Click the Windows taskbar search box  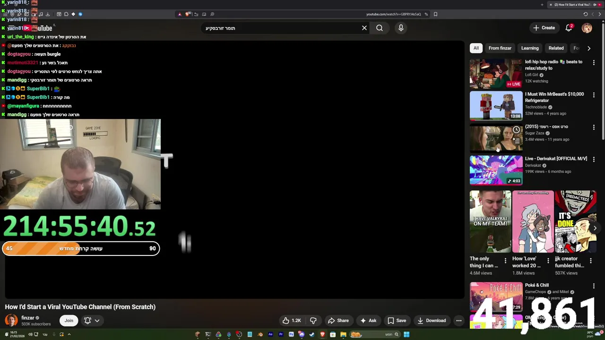coord(375,334)
